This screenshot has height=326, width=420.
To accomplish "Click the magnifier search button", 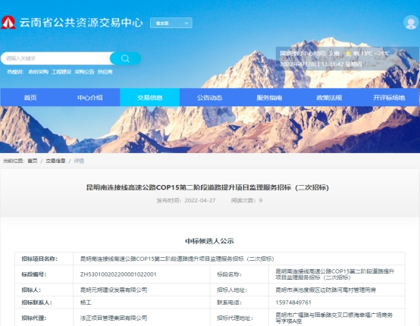I will pyautogui.click(x=125, y=58).
